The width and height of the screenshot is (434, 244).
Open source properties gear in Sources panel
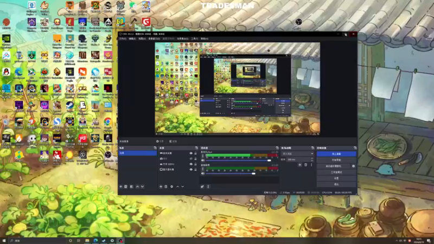[171, 187]
